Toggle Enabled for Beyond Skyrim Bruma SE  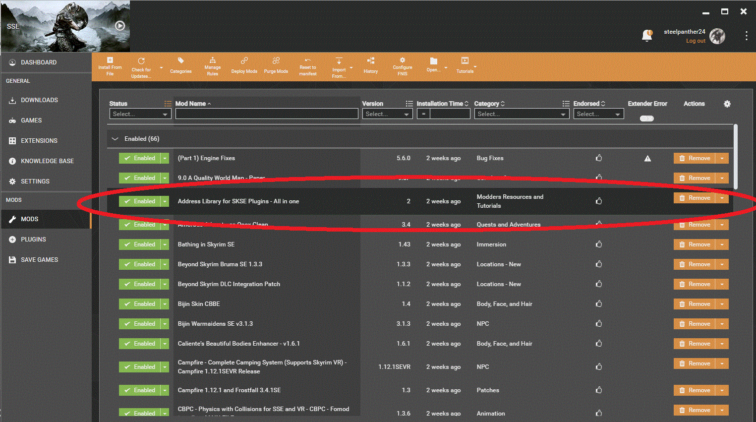click(x=139, y=264)
